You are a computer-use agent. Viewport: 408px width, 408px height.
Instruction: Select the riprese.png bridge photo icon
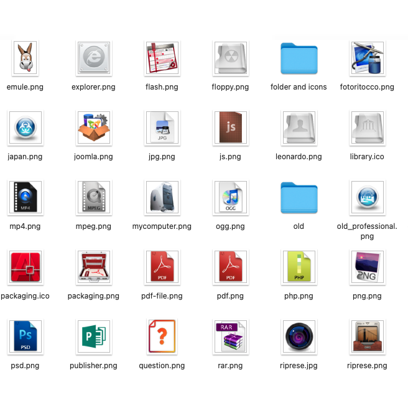tap(368, 337)
